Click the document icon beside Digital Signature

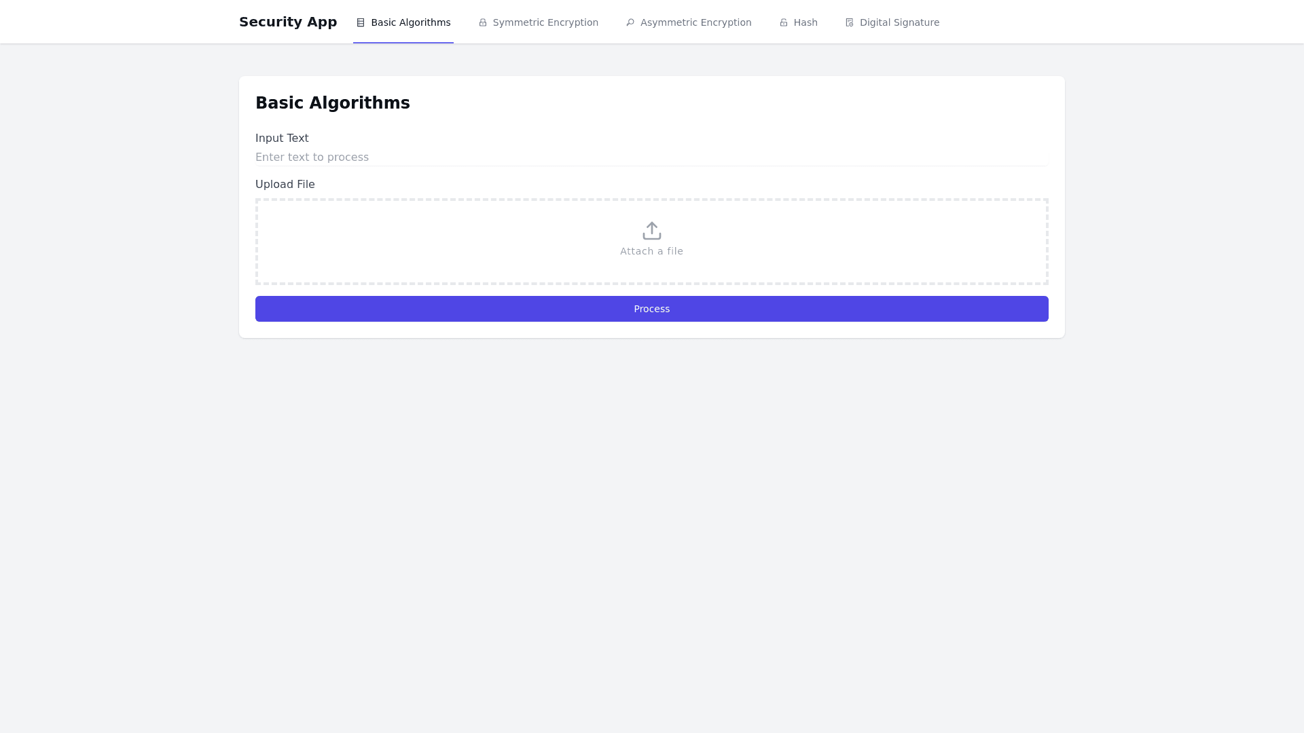point(850,22)
